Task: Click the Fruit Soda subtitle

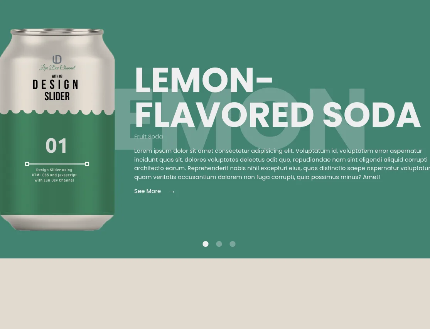Action: point(148,137)
